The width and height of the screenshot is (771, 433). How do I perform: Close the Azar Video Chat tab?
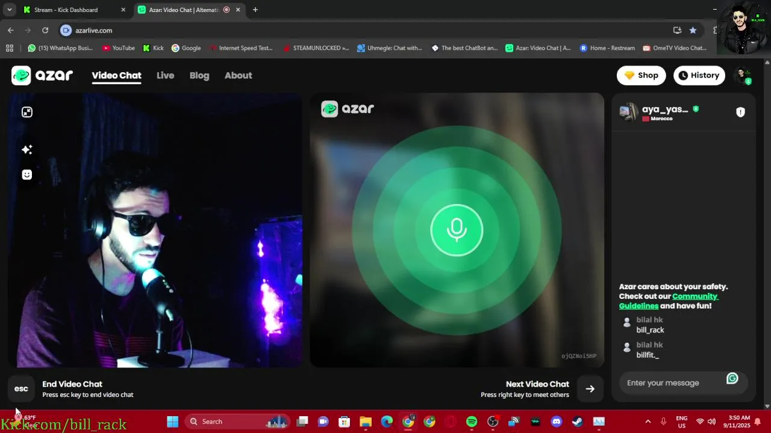(x=238, y=10)
